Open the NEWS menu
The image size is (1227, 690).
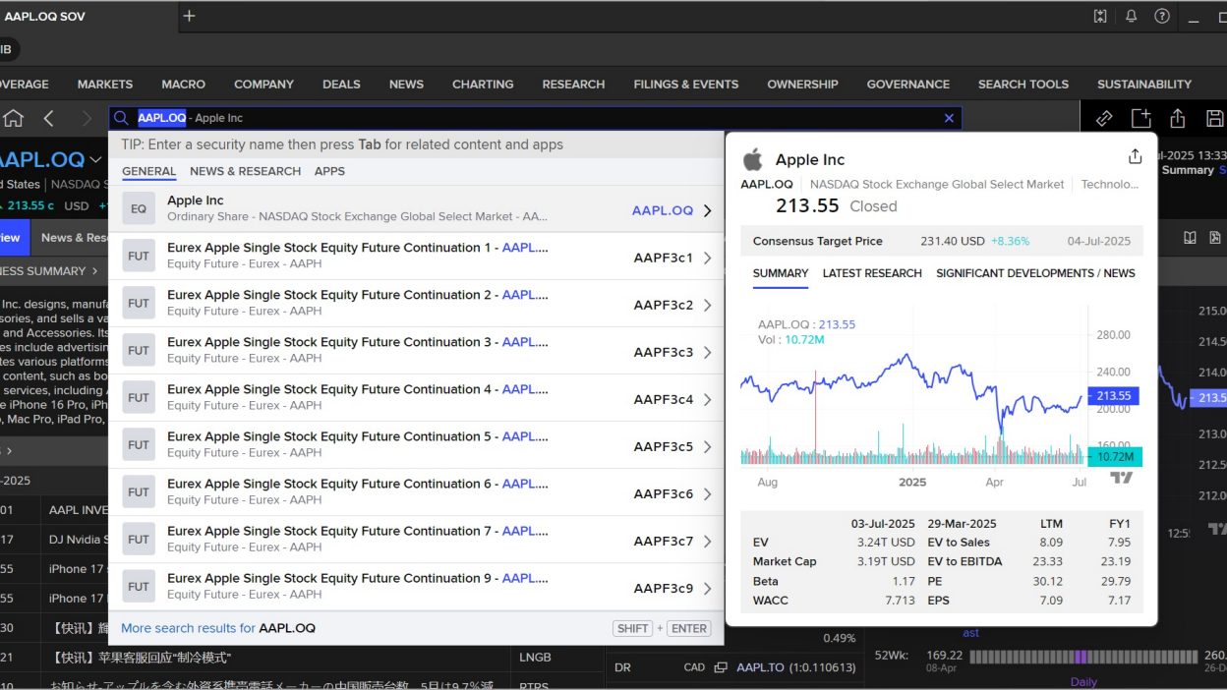(406, 85)
